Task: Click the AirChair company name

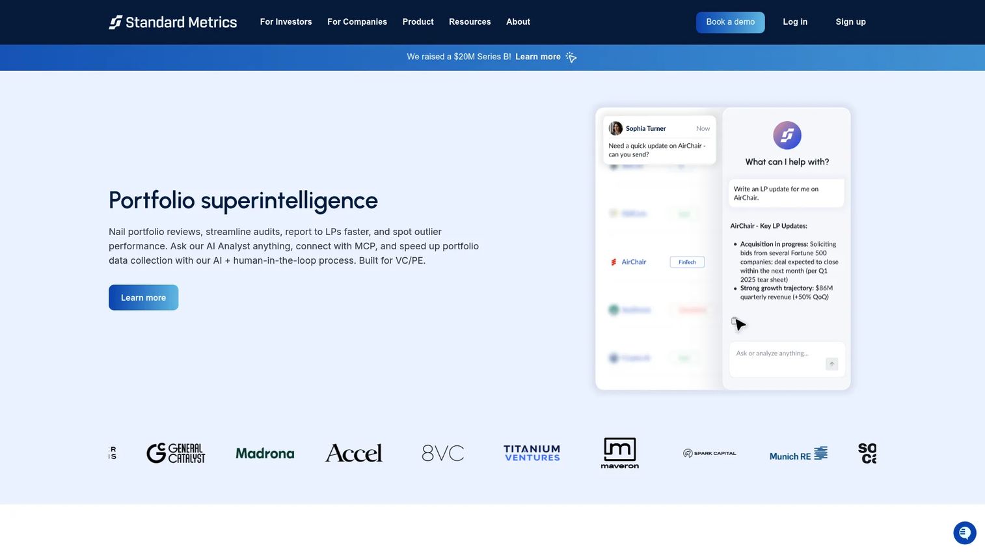Action: click(x=634, y=262)
